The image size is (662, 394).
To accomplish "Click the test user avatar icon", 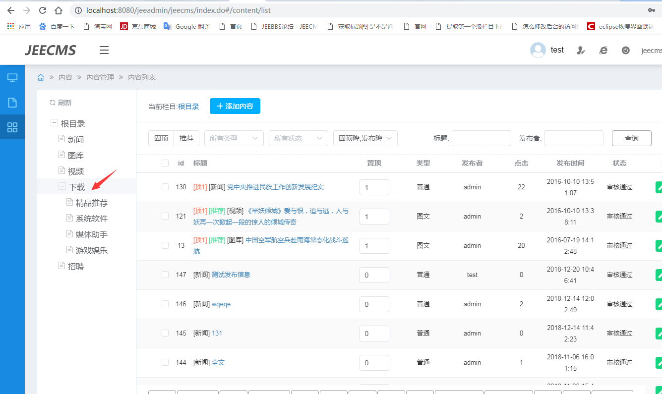I will click(x=538, y=50).
